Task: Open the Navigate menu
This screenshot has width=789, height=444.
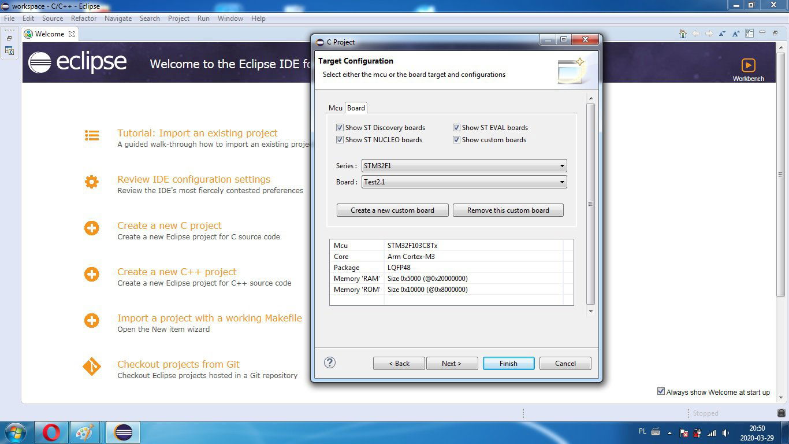Action: [x=118, y=18]
